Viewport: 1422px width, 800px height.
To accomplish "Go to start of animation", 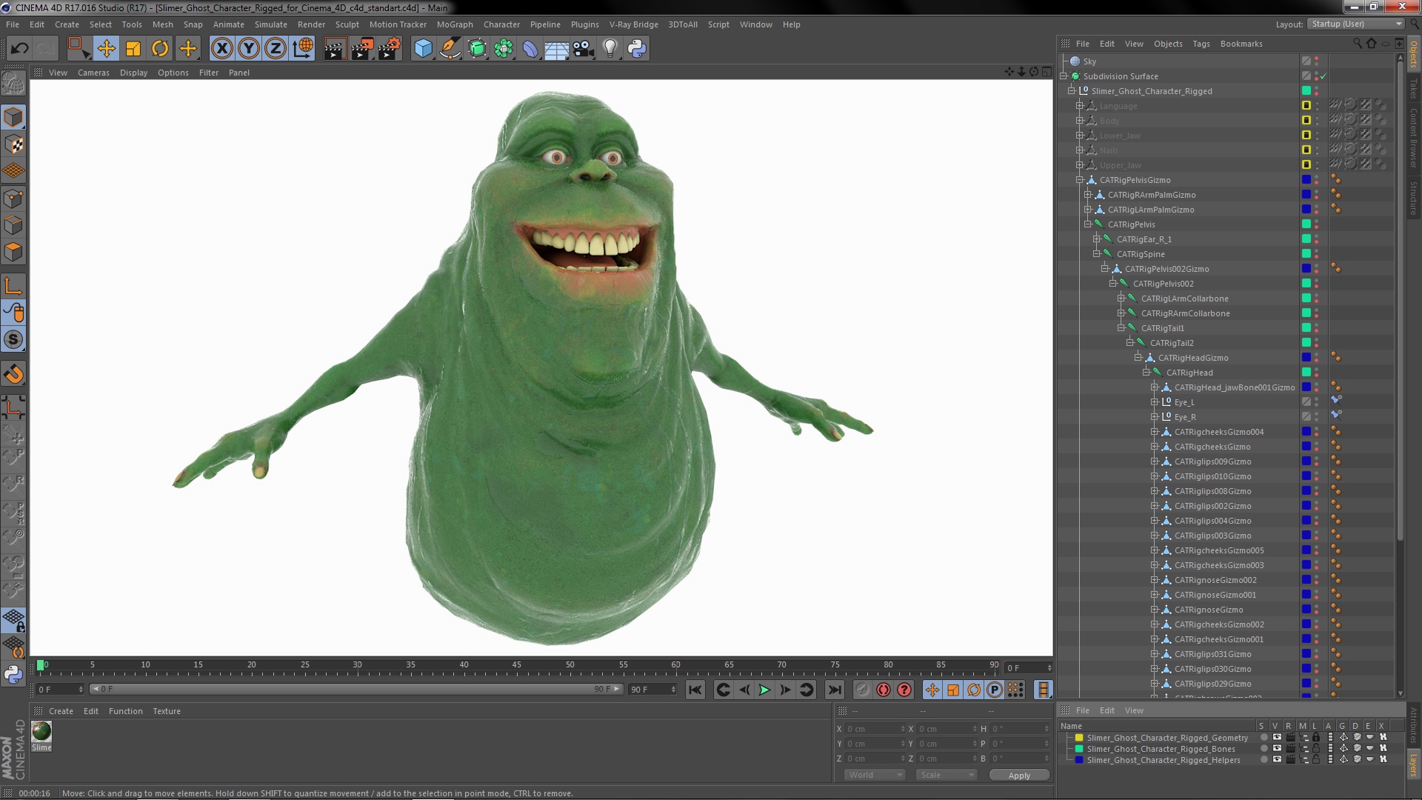I will (x=695, y=690).
